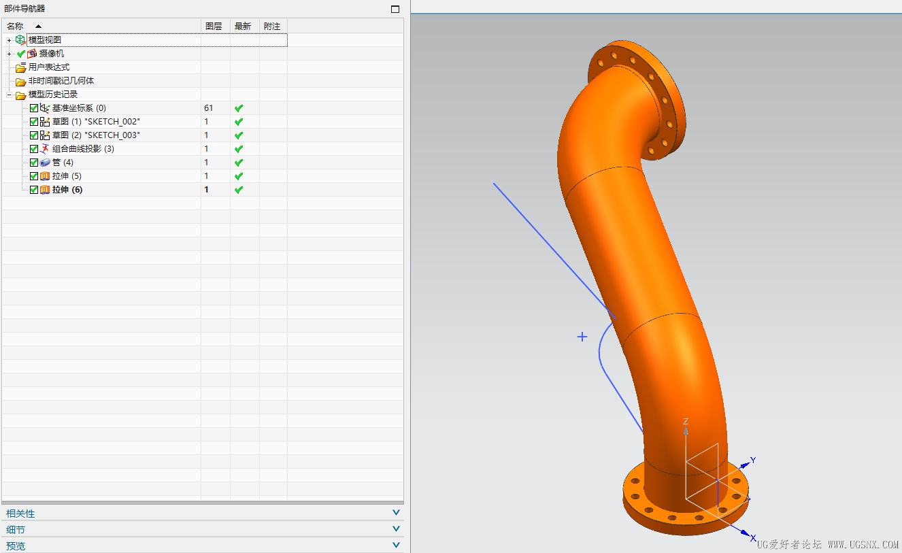
Task: Expand the 细节 panel chevron
Action: [396, 529]
